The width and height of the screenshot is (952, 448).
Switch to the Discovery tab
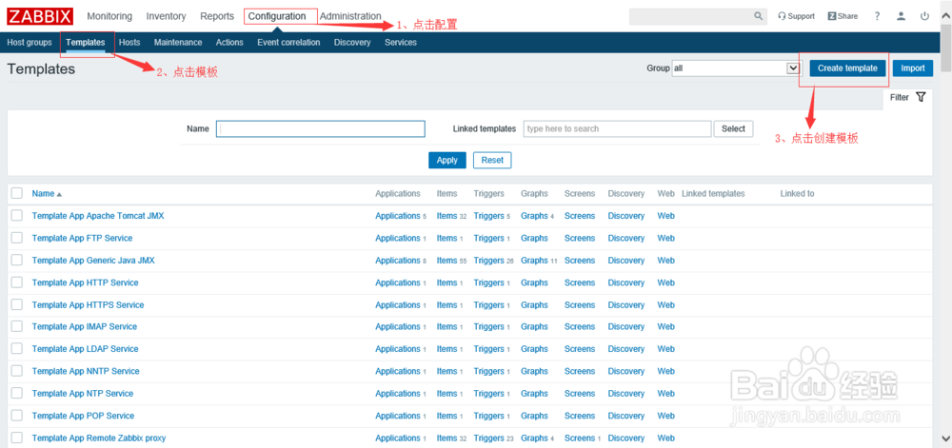click(352, 43)
